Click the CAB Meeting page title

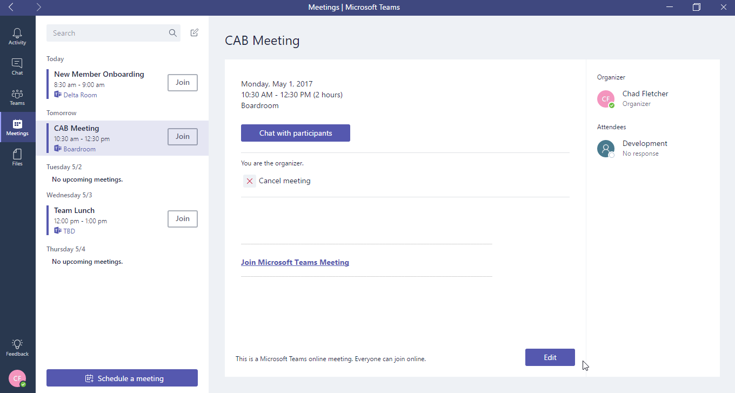click(262, 41)
